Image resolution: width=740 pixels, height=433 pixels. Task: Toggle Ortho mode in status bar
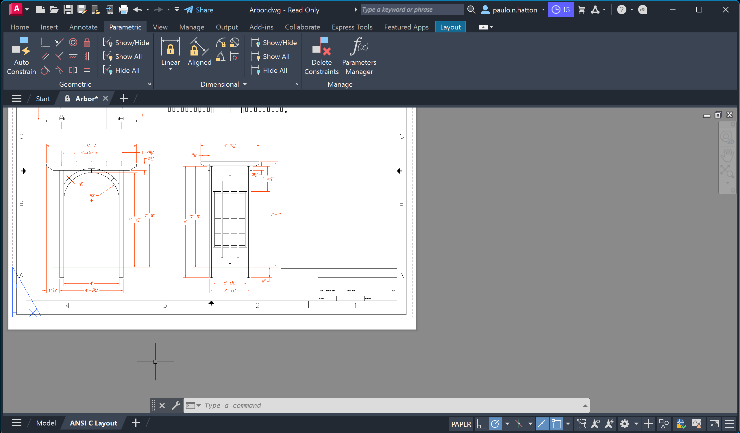point(482,424)
